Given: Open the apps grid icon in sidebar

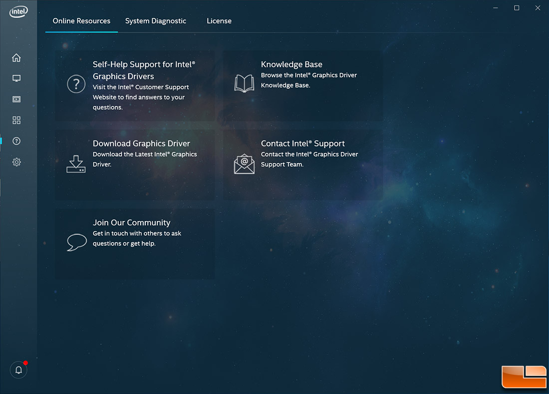Looking at the screenshot, I should click(16, 120).
